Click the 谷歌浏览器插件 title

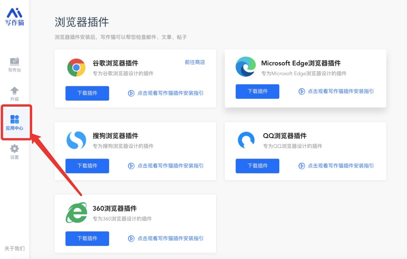(x=116, y=63)
